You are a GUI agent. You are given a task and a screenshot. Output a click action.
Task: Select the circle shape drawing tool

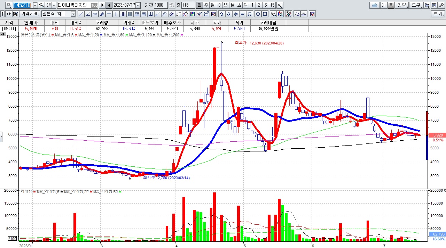258,14
